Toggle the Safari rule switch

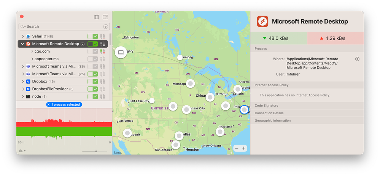92,36
